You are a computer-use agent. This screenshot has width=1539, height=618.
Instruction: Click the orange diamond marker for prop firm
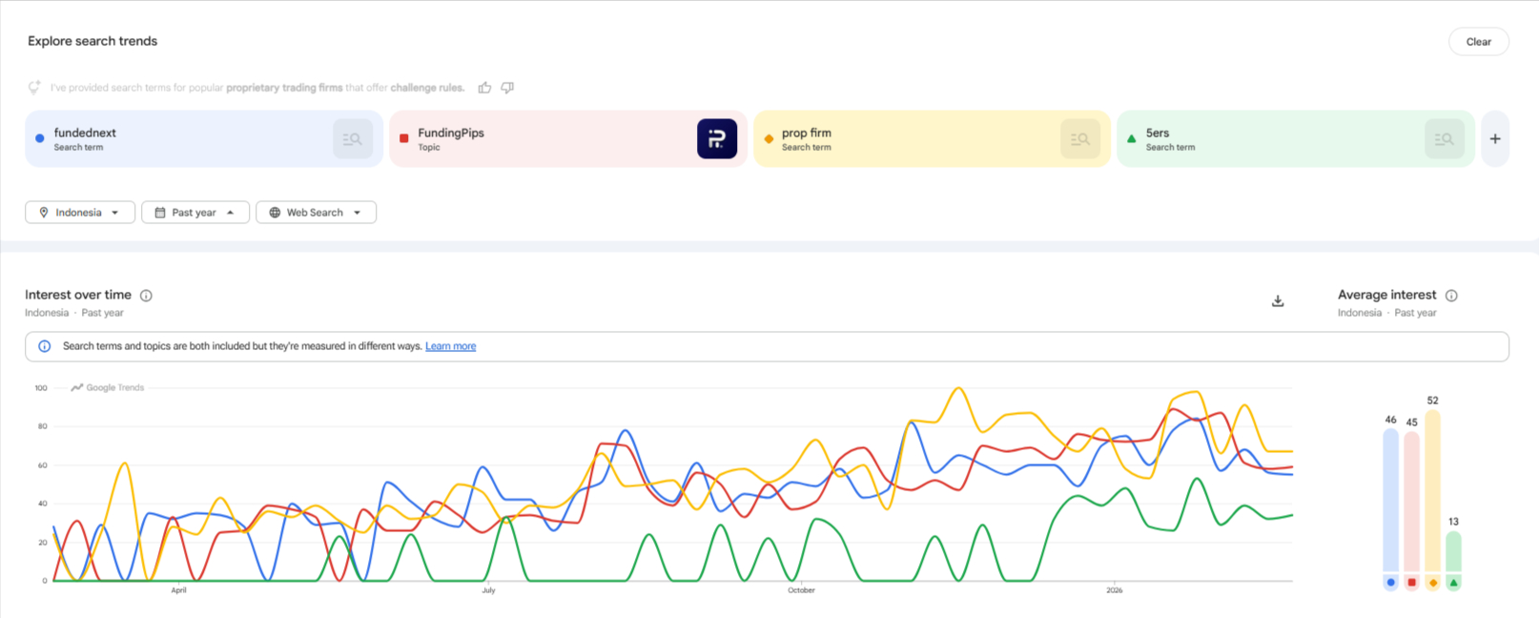coord(769,138)
